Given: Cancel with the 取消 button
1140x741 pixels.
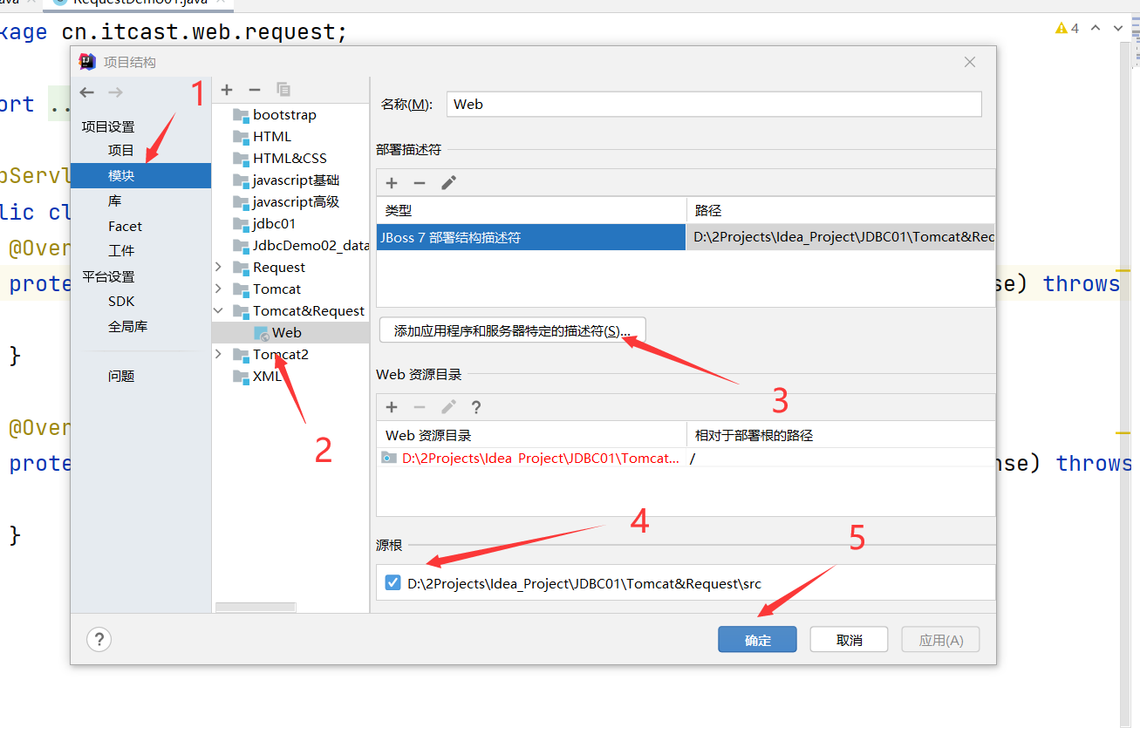Looking at the screenshot, I should point(849,640).
